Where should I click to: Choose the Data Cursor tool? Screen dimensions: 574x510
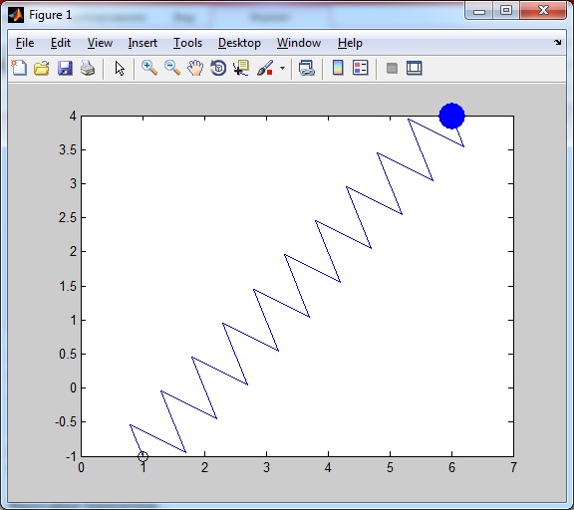(x=241, y=68)
